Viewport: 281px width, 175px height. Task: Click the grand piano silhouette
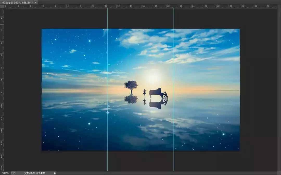pyautogui.click(x=156, y=93)
